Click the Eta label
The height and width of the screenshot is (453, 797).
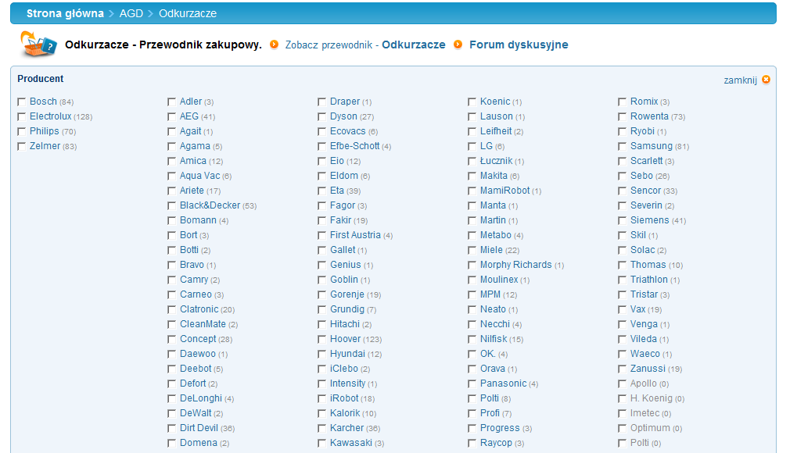pyautogui.click(x=337, y=191)
